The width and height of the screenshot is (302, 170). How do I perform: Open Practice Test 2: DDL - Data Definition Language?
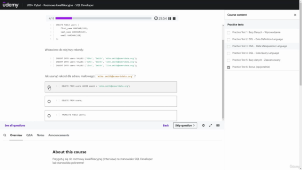tap(258, 39)
